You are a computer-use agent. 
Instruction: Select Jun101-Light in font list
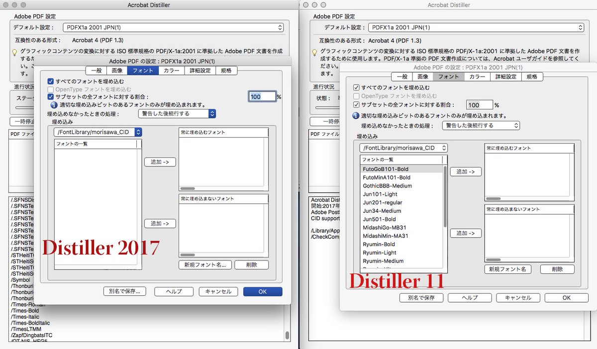[402, 194]
